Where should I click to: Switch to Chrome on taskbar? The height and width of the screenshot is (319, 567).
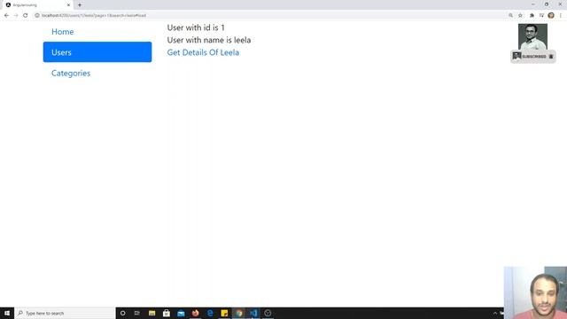tap(238, 313)
